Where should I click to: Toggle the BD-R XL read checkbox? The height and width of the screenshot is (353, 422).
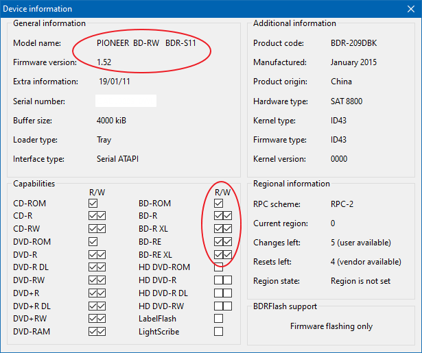[x=218, y=228]
